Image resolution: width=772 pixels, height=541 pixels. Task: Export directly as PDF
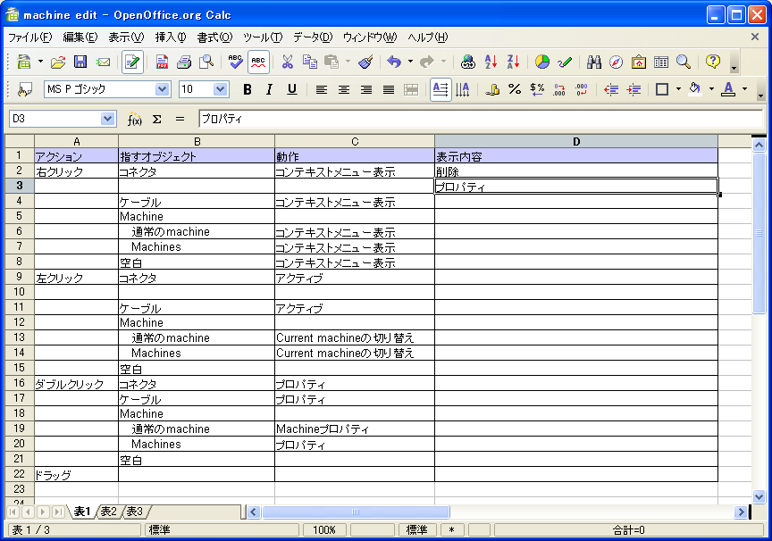[x=162, y=62]
